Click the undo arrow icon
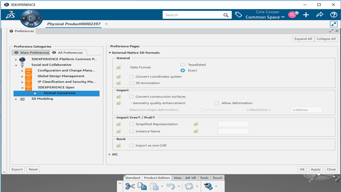Viewport: 341px width, 192px height. pyautogui.click(x=170, y=186)
